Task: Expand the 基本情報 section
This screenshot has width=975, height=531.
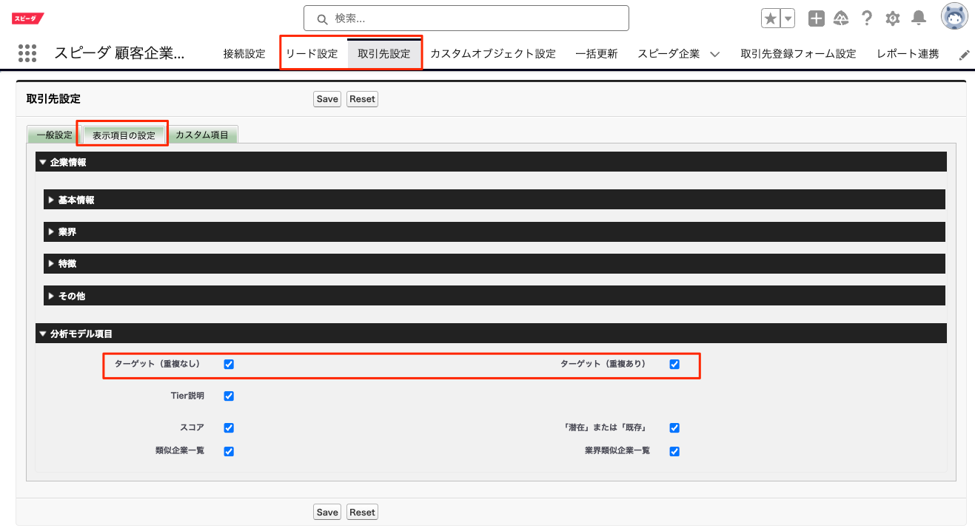Action: click(x=76, y=200)
